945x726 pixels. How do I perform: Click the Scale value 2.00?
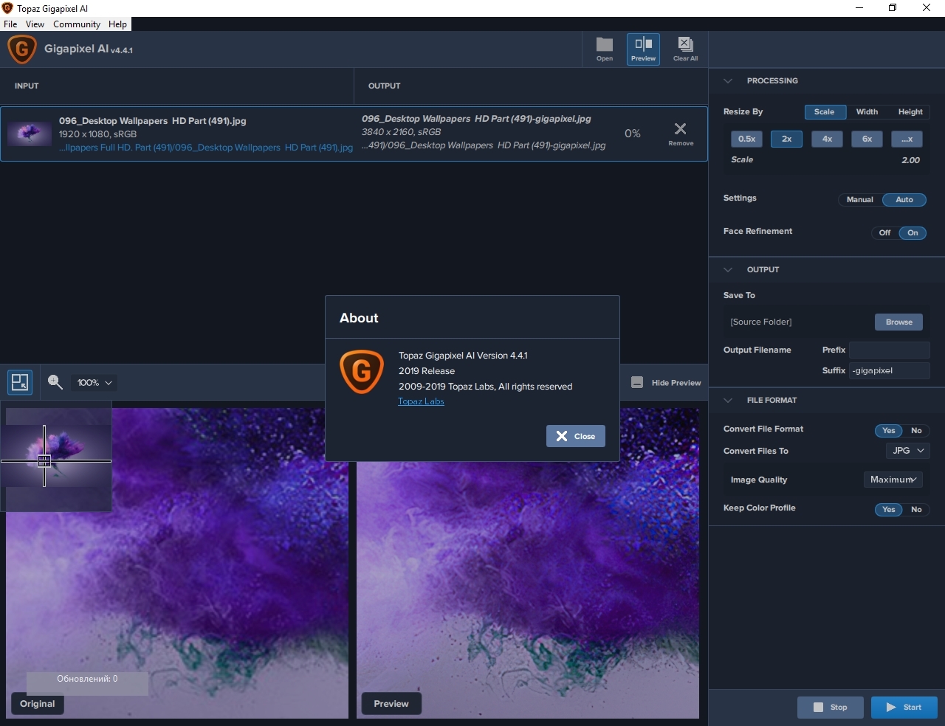point(911,160)
